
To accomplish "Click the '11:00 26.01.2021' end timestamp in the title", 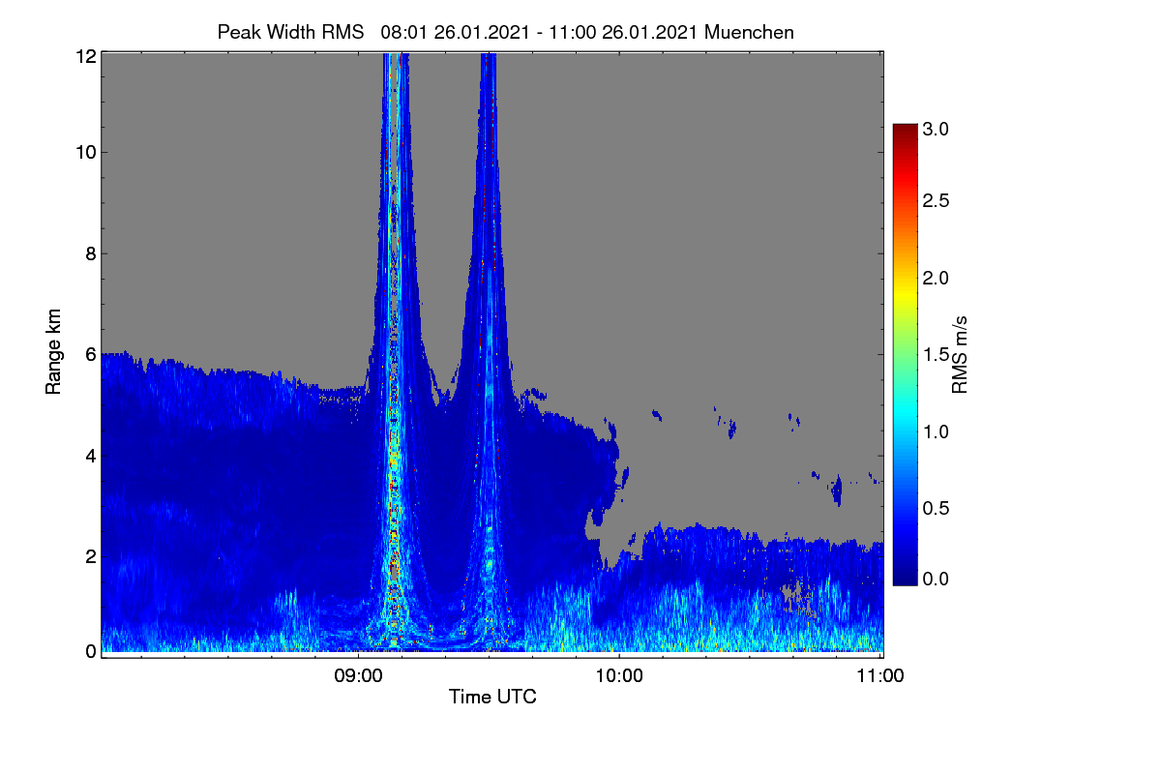I will pos(624,32).
